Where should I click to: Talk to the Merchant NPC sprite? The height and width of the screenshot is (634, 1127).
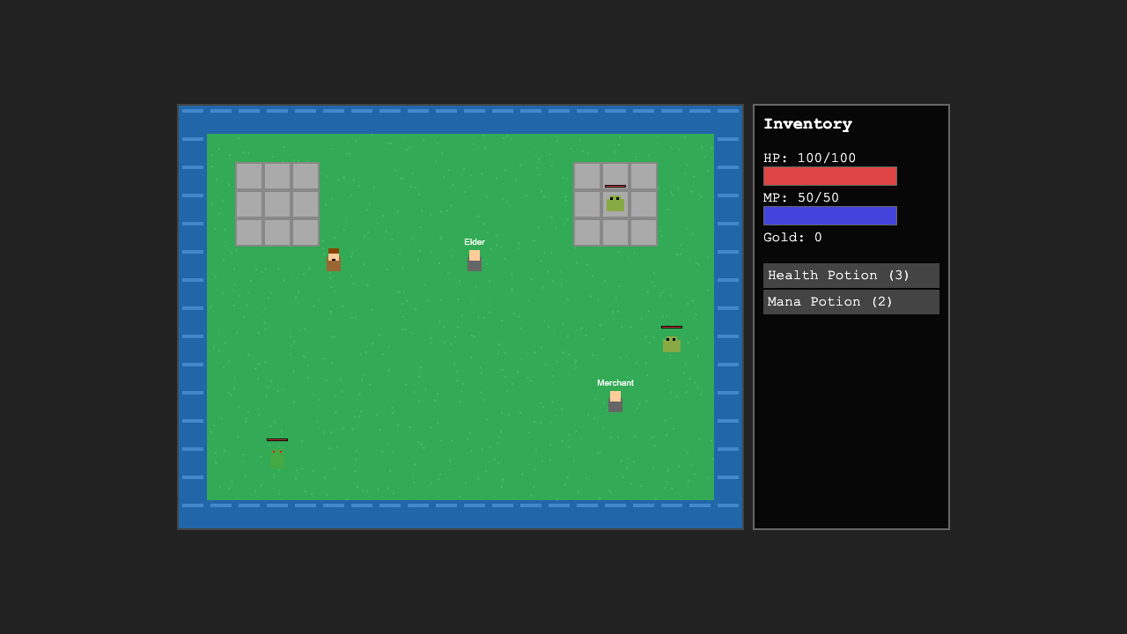coord(615,402)
